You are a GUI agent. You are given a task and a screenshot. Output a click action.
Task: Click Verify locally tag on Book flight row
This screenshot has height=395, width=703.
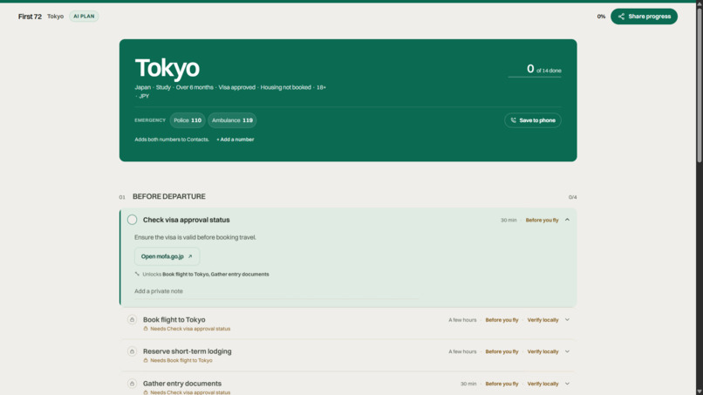point(543,320)
